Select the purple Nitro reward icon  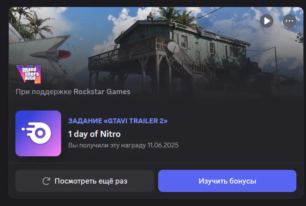point(38,133)
